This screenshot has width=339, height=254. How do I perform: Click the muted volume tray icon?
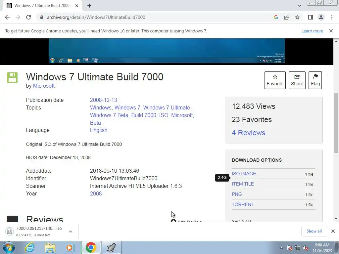pos(306,248)
